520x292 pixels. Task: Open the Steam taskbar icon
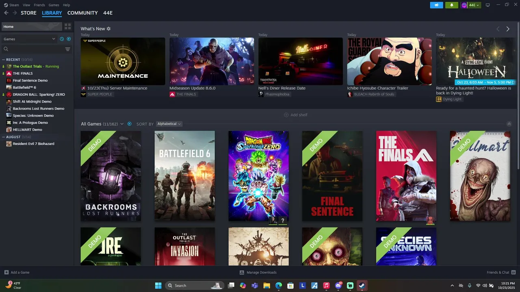(x=362, y=286)
